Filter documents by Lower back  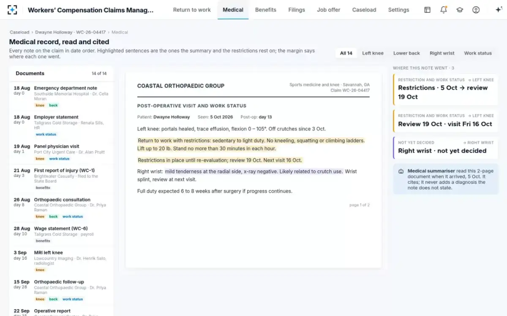pos(406,53)
